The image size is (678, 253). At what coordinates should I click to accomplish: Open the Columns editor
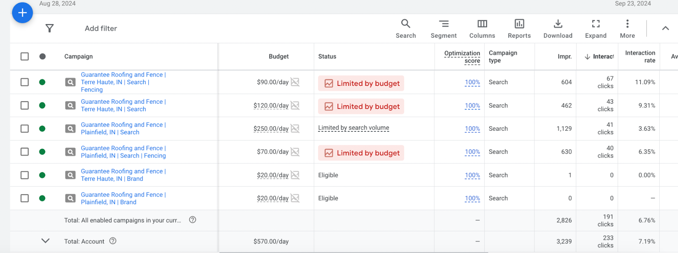(x=482, y=29)
